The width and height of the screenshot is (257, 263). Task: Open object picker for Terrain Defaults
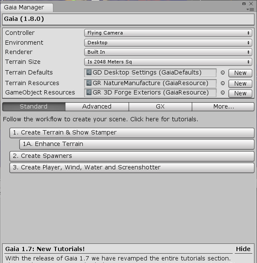(223, 73)
